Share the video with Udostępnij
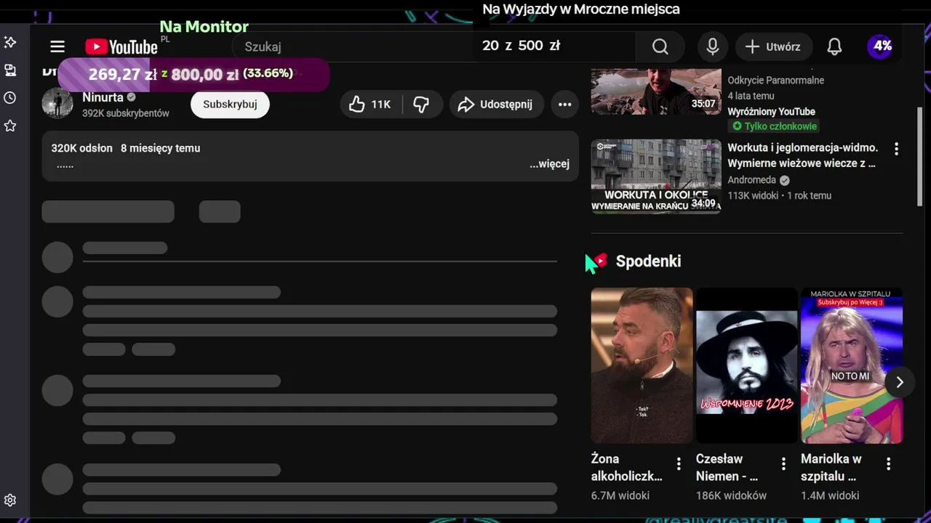Image resolution: width=931 pixels, height=523 pixels. pos(495,104)
